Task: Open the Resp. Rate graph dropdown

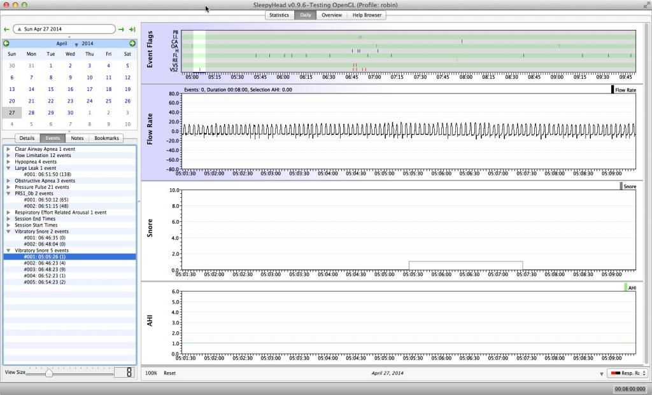Action: pyautogui.click(x=627, y=373)
